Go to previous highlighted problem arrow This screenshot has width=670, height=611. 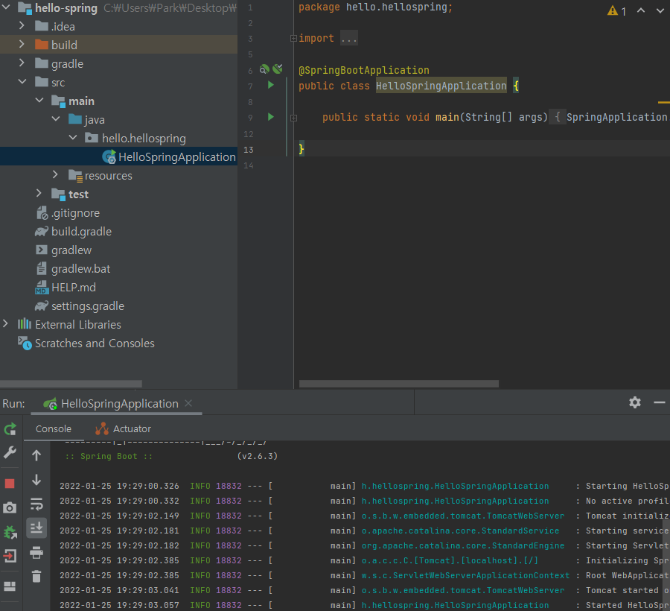pos(641,10)
